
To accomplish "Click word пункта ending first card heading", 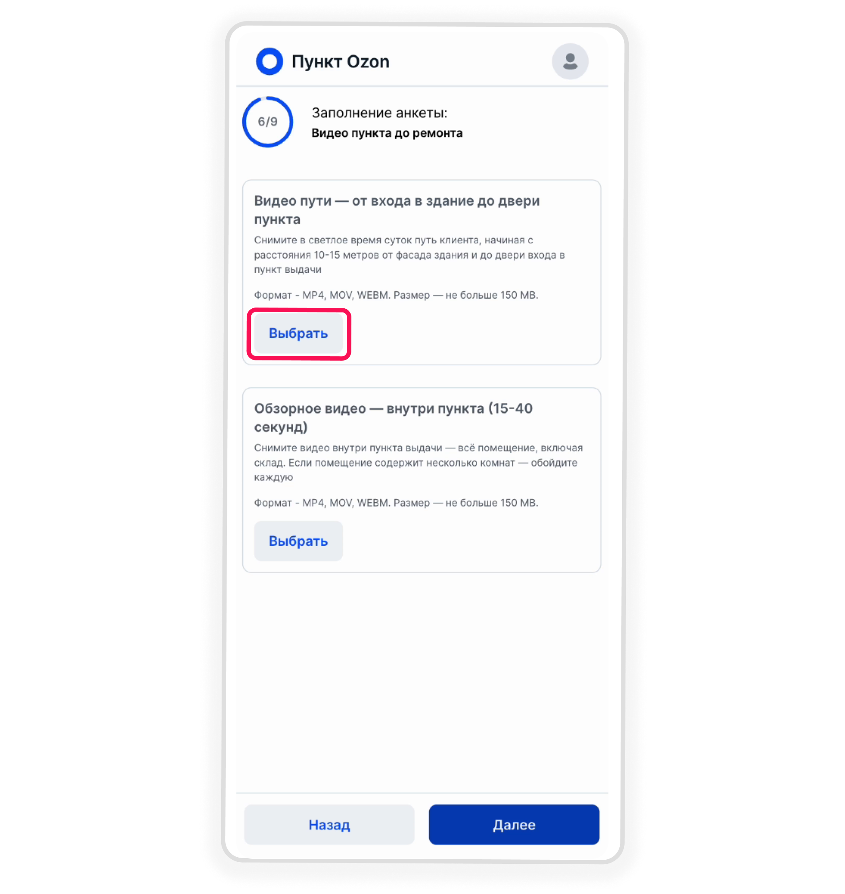I will pos(277,220).
